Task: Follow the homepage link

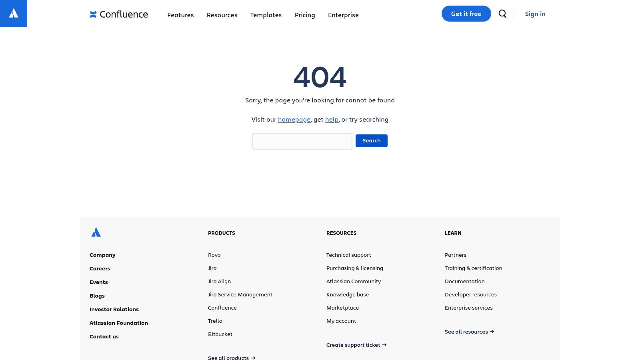Action: tap(294, 119)
